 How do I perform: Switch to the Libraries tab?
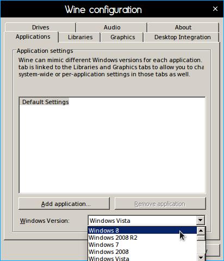pyautogui.click(x=80, y=37)
